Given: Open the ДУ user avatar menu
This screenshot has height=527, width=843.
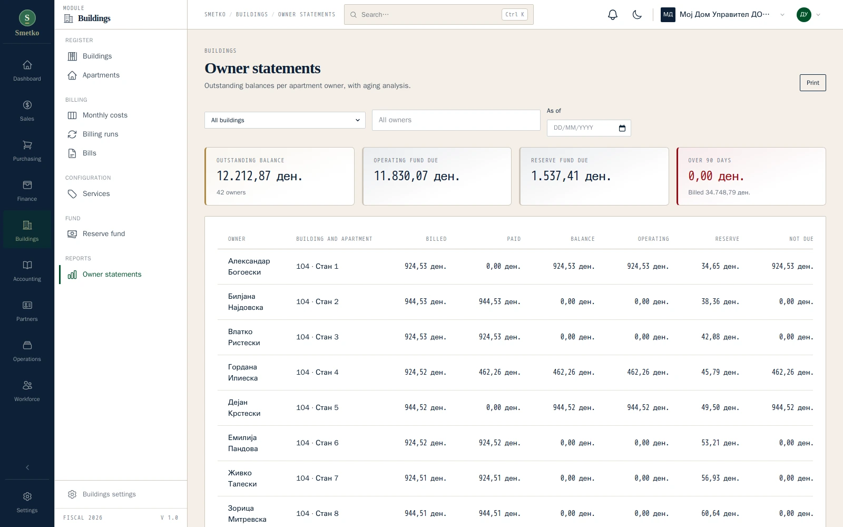Looking at the screenshot, I should point(808,15).
